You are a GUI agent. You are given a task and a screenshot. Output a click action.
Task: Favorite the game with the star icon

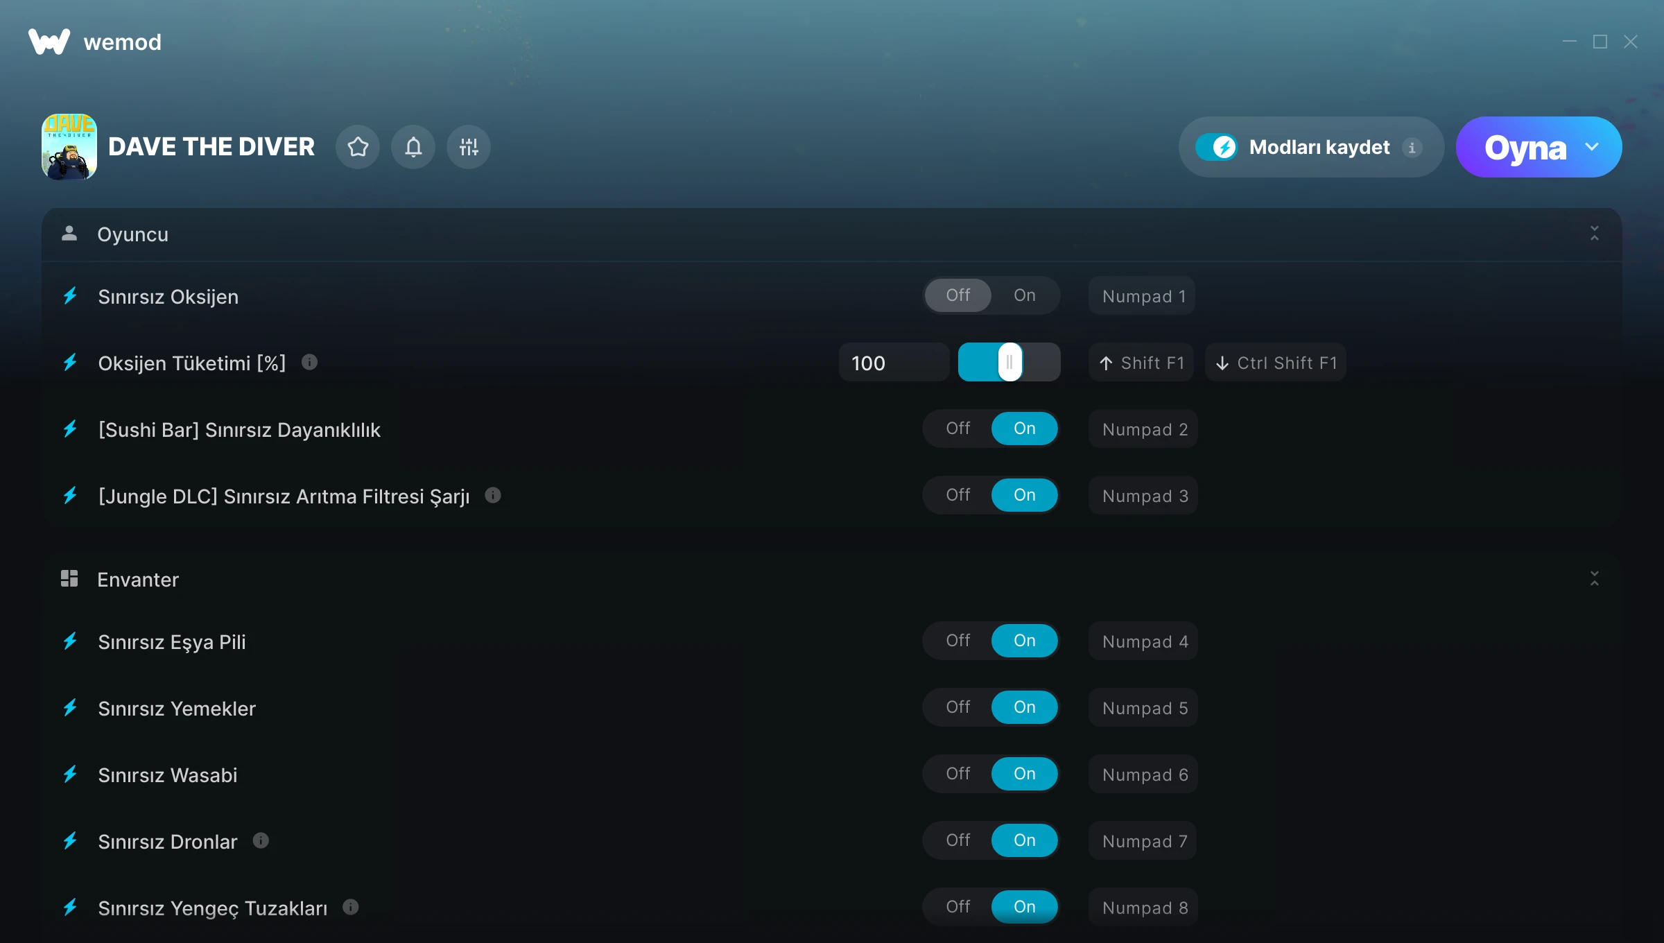pos(358,147)
